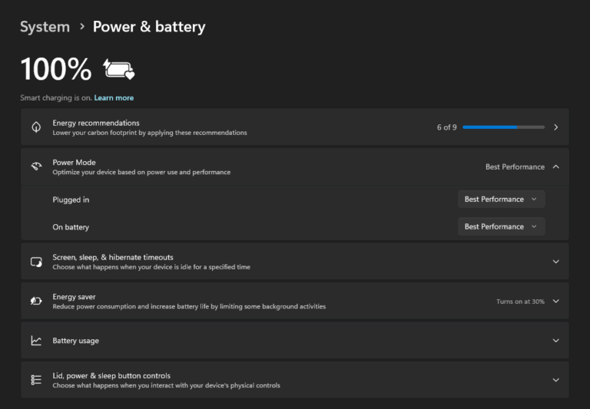Screen dimensions: 590x409
Task: Expand the Energy saver section
Action: click(x=555, y=302)
